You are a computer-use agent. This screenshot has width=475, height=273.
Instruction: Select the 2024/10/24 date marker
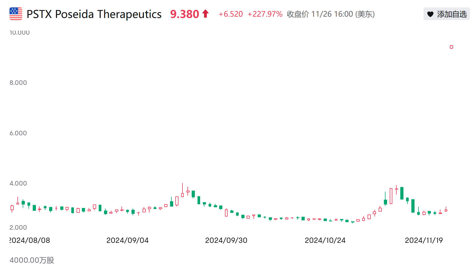point(325,240)
